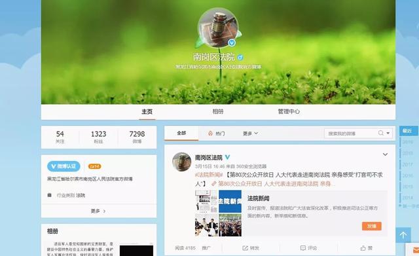419x256 pixels.
Task: Click the industry icon beside 行业类别 法院
Action: click(50, 195)
